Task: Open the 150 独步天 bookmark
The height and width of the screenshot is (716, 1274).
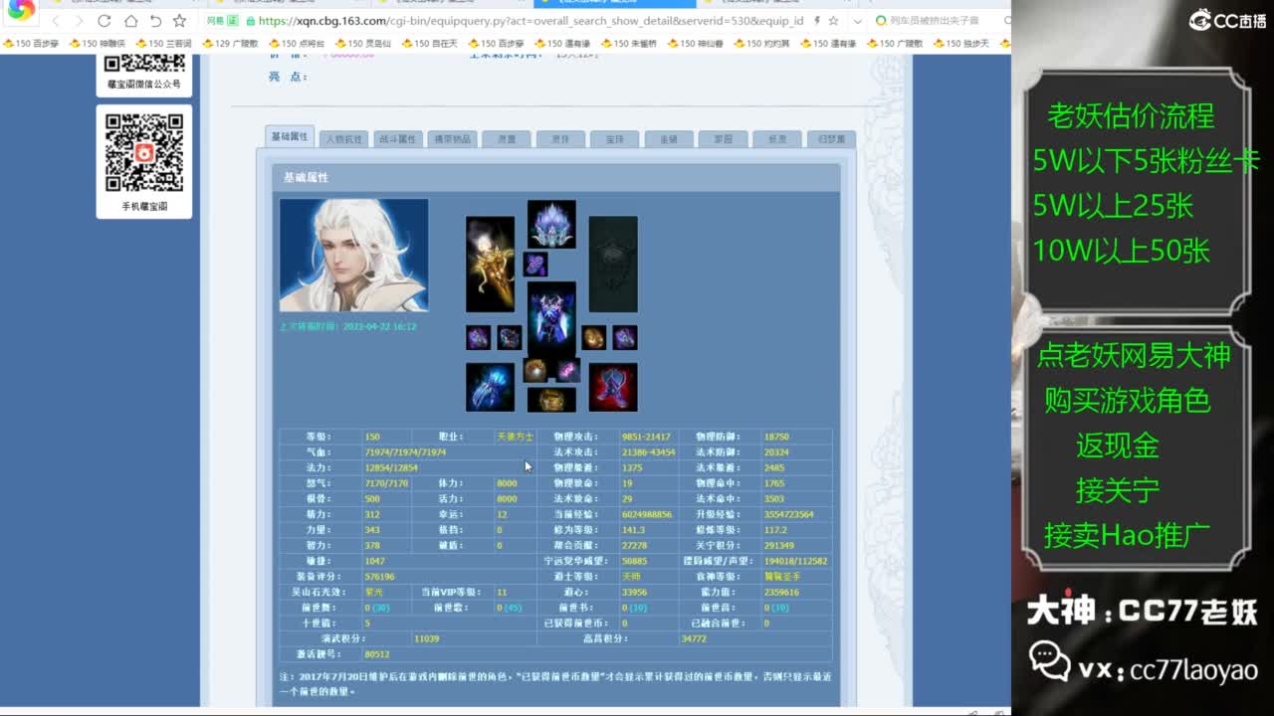Action: click(961, 44)
